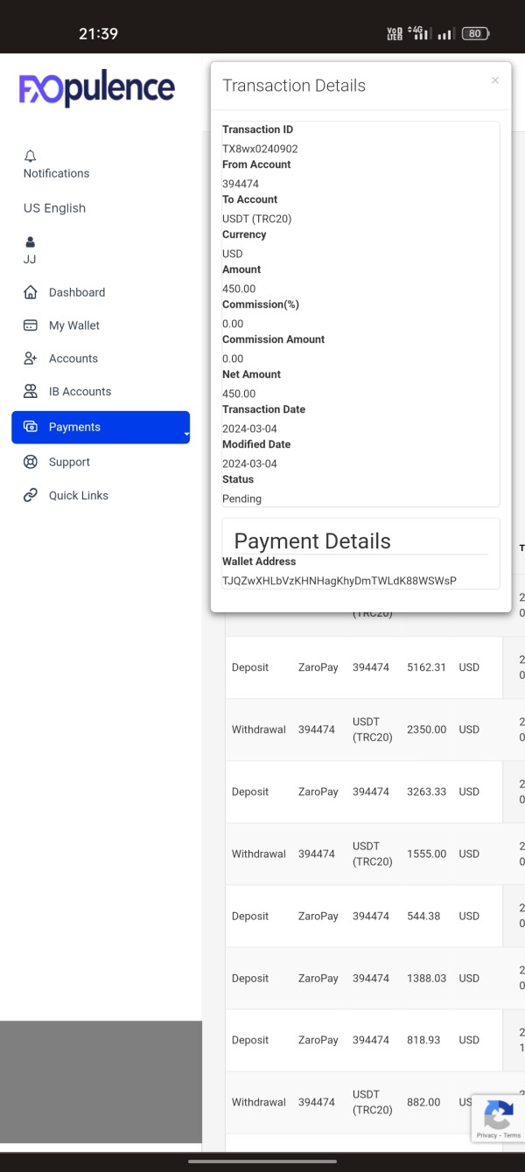
Task: Open the US English language selector
Action: (54, 208)
